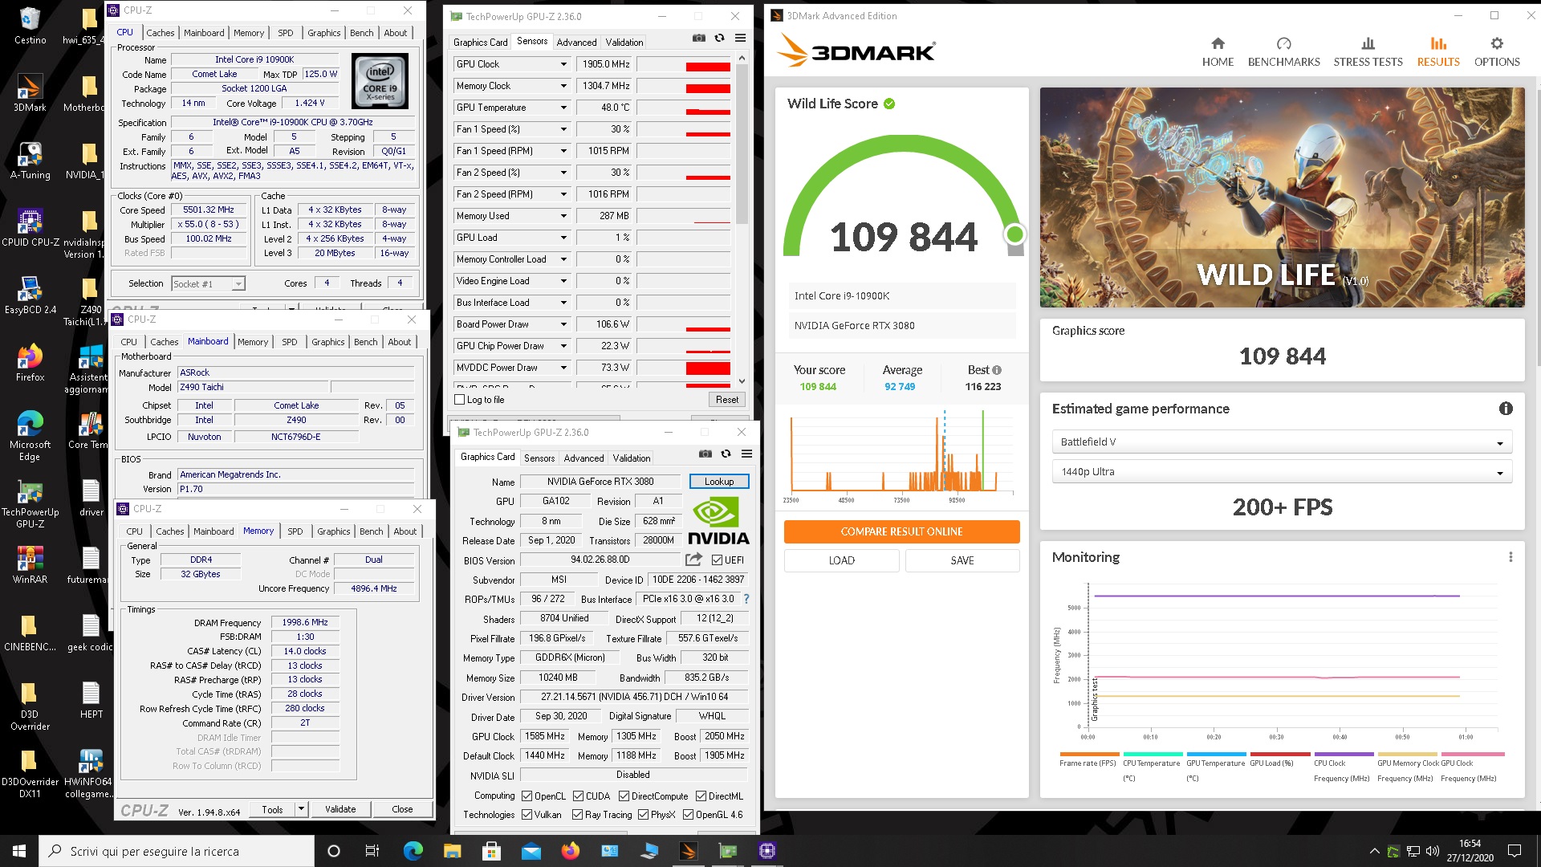Open the Battlefield V game dropdown
Image resolution: width=1541 pixels, height=867 pixels.
click(1282, 442)
